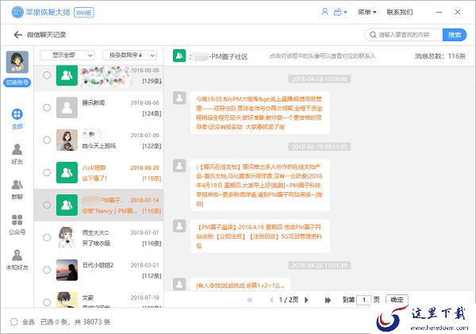This screenshot has width=476, height=334.
Task: Tick the radio for 同主大大 chat
Action: (x=47, y=237)
